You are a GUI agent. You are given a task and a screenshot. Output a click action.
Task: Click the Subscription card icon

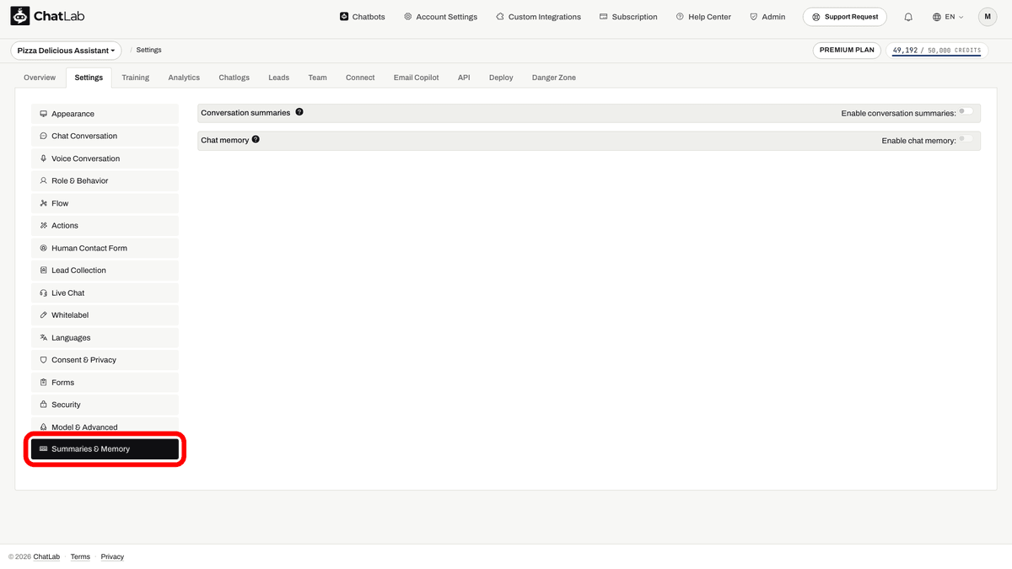603,17
